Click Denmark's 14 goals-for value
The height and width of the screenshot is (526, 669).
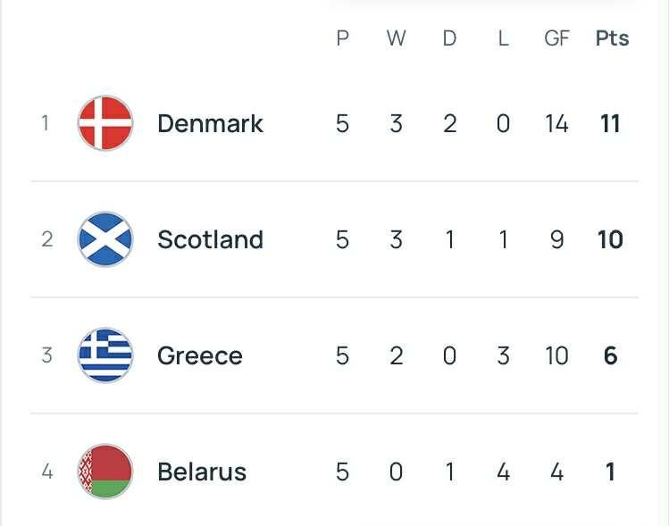[556, 123]
